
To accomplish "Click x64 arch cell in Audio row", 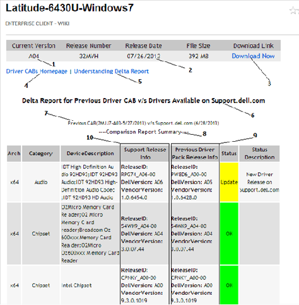I will 14,182.
